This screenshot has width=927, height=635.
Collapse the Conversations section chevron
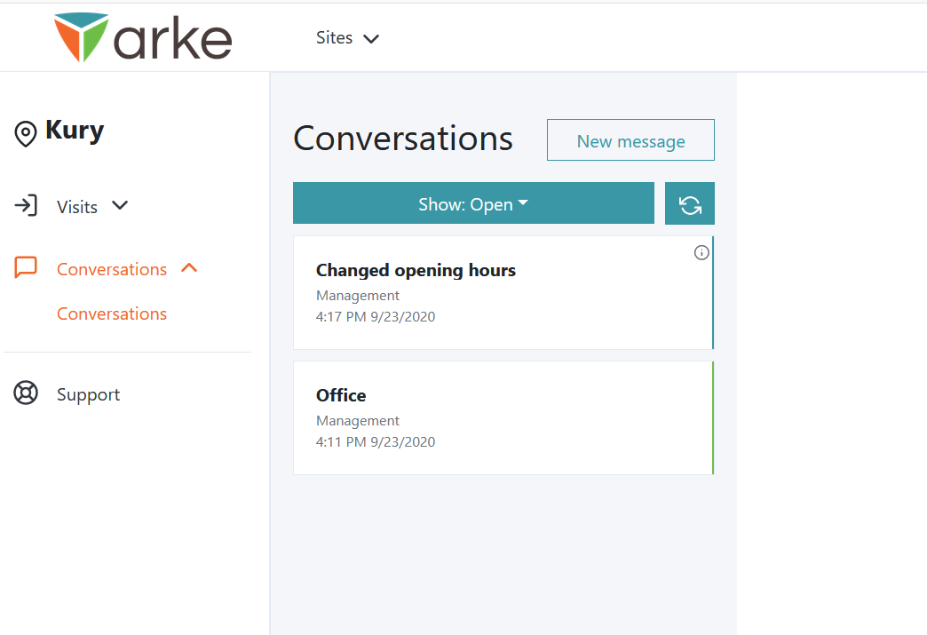pyautogui.click(x=189, y=268)
